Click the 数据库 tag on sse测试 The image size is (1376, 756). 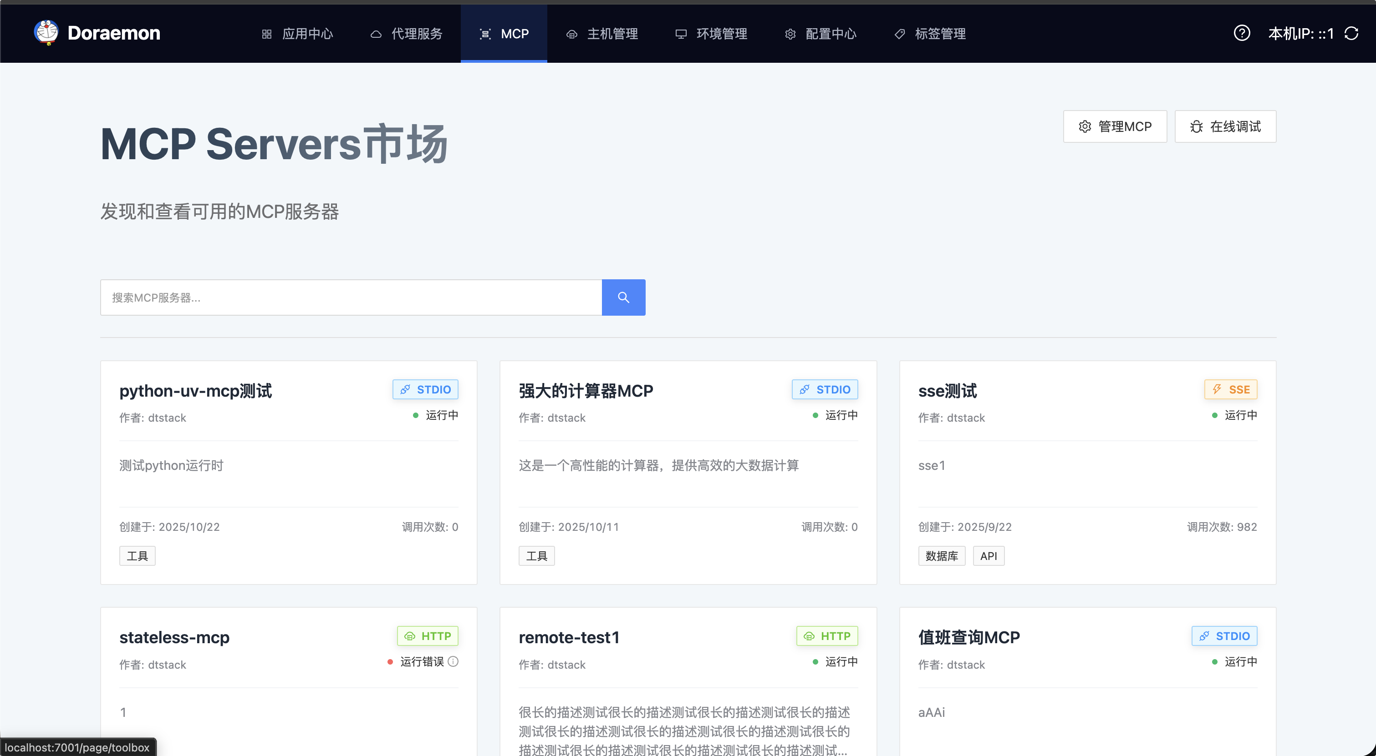(941, 556)
